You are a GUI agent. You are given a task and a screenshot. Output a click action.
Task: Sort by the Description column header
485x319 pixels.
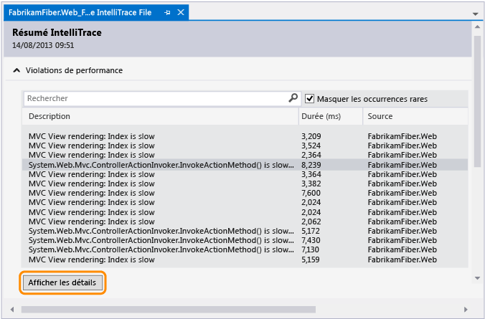tap(161, 116)
